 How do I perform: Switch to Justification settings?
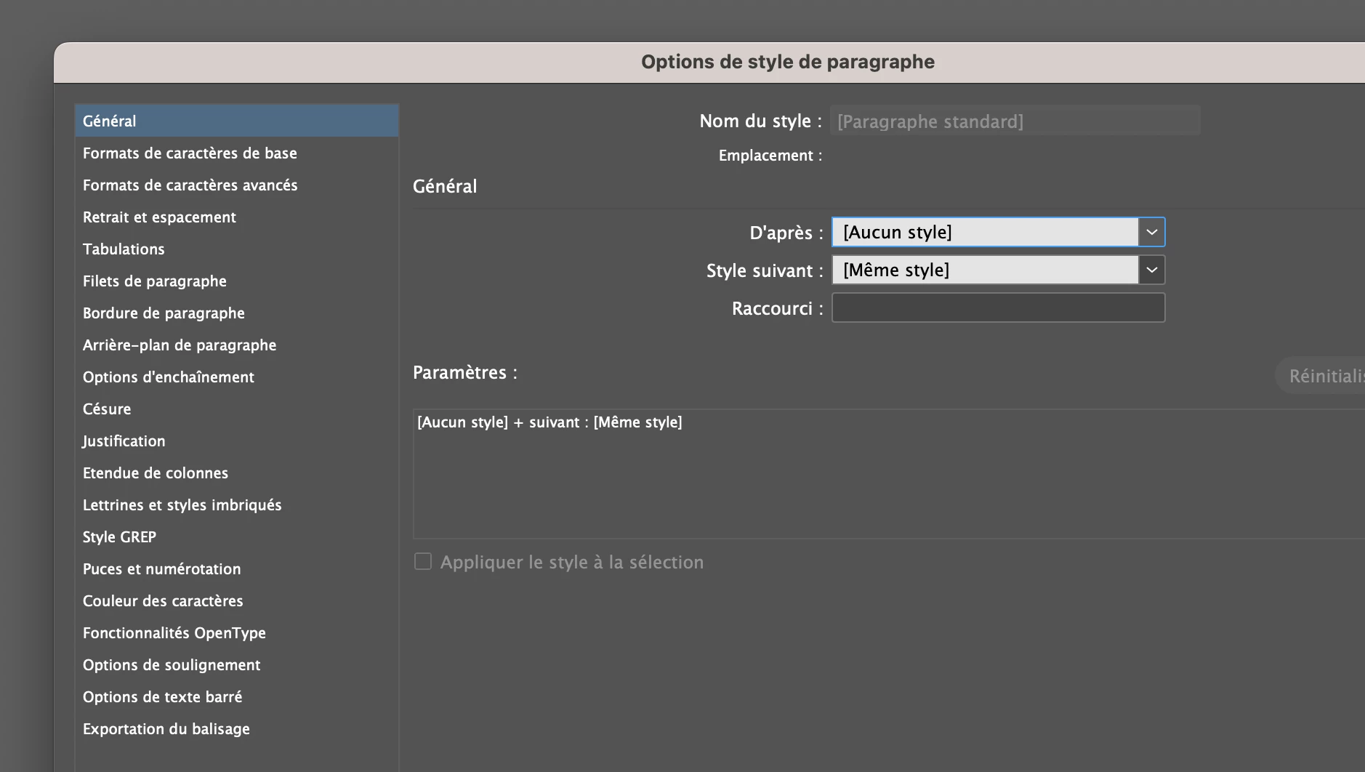click(124, 441)
